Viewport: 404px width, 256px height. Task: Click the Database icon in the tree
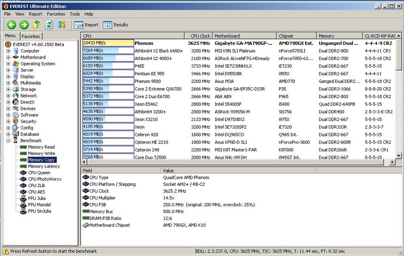click(x=16, y=134)
